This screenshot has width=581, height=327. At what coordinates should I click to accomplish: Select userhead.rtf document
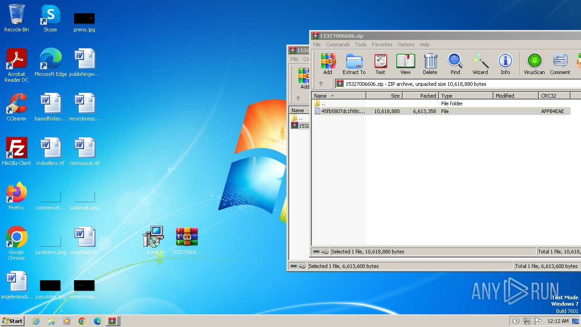click(x=84, y=241)
